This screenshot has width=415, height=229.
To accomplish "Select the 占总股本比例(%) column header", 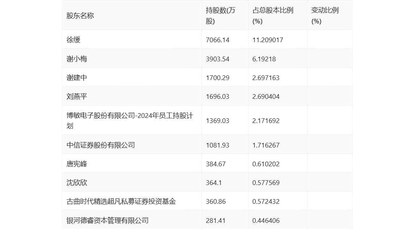I will click(x=273, y=16).
